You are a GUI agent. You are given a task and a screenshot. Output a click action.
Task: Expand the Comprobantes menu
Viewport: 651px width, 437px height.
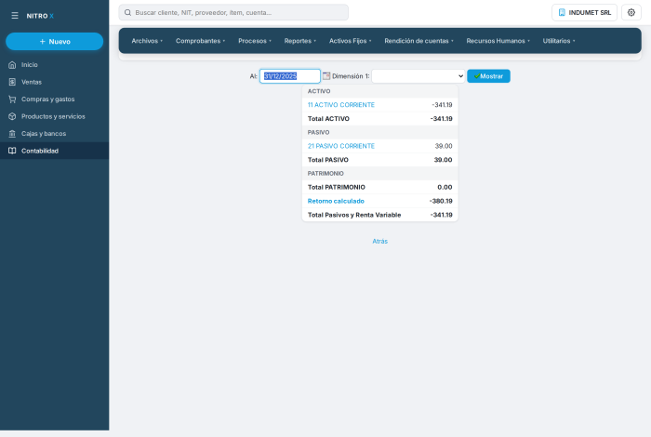pyautogui.click(x=200, y=41)
